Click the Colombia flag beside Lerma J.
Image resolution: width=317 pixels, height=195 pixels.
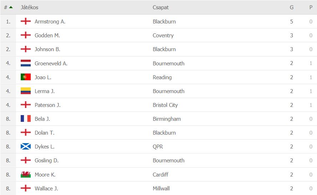(x=26, y=91)
